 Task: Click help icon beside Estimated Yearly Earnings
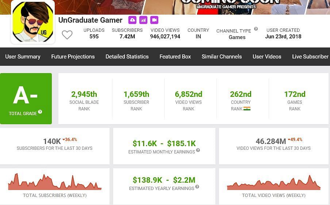[197, 187]
